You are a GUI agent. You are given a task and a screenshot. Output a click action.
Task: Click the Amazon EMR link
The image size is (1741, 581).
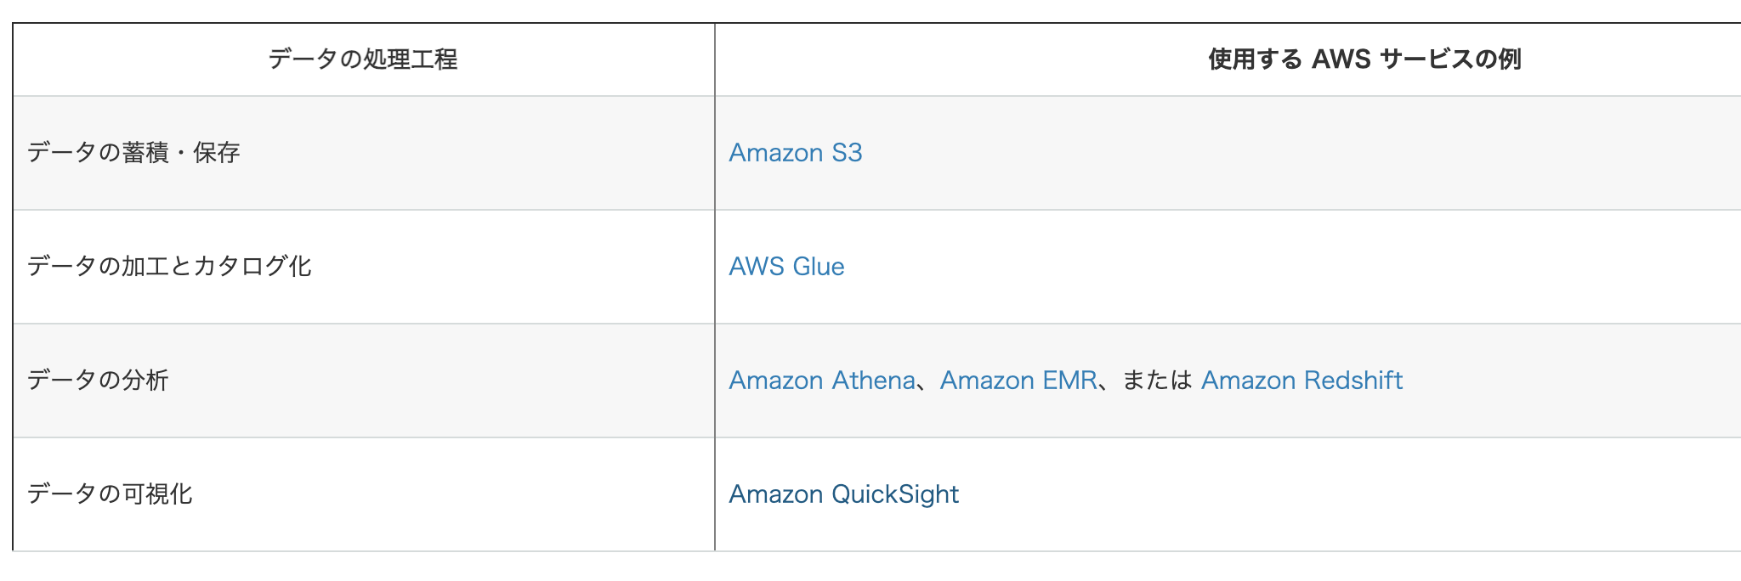[1018, 381]
